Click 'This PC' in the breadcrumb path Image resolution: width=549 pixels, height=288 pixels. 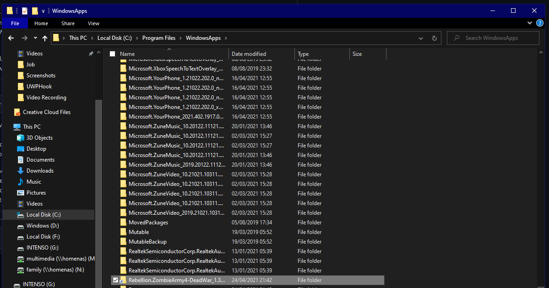click(78, 38)
